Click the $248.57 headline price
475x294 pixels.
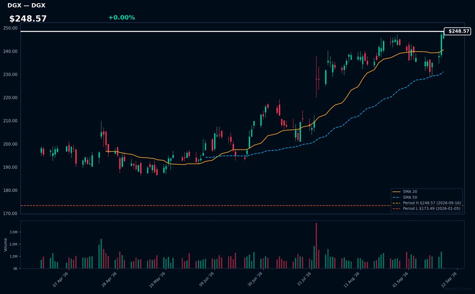pyautogui.click(x=28, y=19)
